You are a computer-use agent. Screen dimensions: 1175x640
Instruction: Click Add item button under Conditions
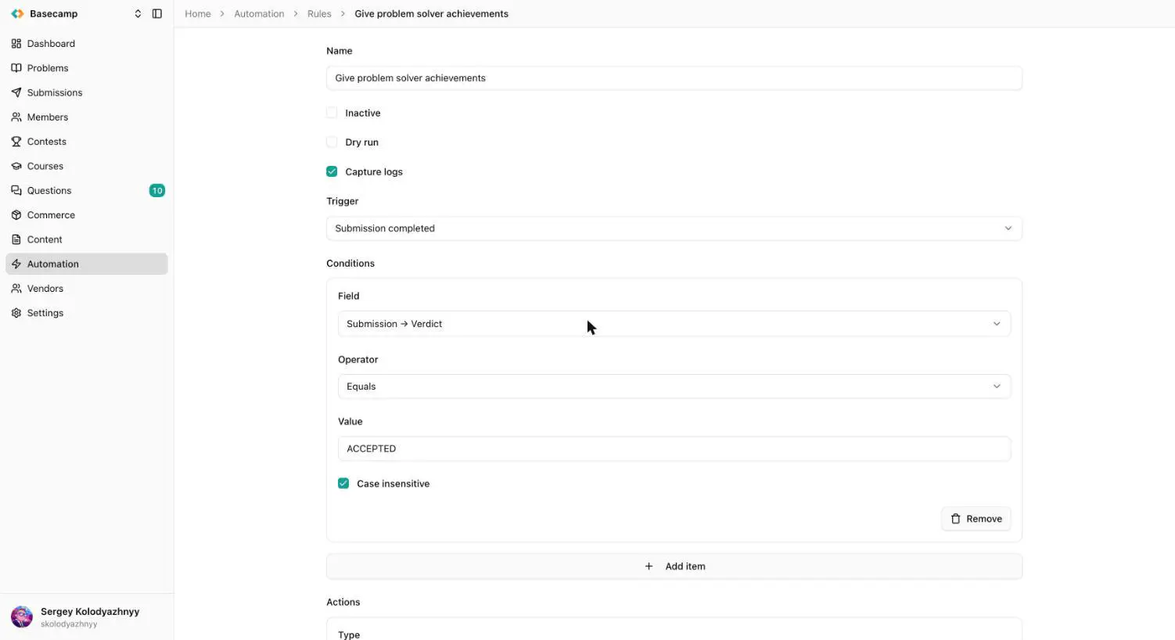674,566
